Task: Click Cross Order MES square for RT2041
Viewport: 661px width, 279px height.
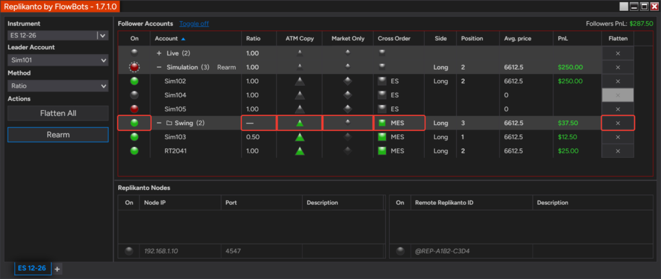Action: point(382,151)
